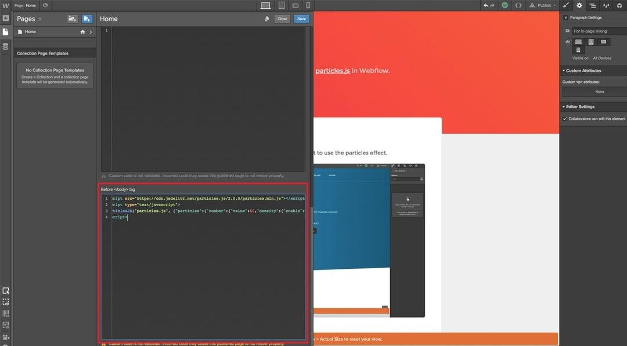
Task: Click inside the head code editor
Action: click(x=204, y=99)
